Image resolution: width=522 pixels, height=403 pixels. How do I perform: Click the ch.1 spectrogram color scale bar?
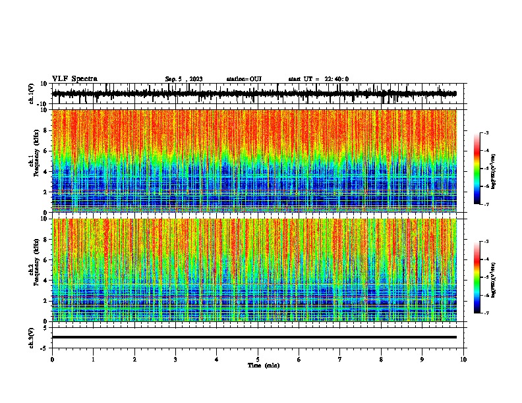[x=477, y=169]
